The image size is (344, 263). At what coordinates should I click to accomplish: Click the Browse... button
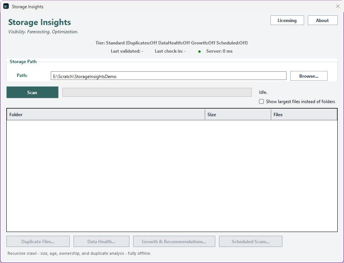309,76
